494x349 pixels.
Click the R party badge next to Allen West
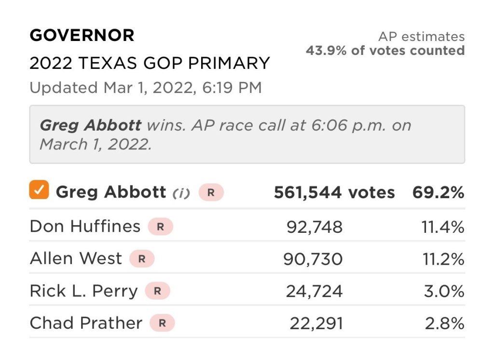click(x=142, y=259)
